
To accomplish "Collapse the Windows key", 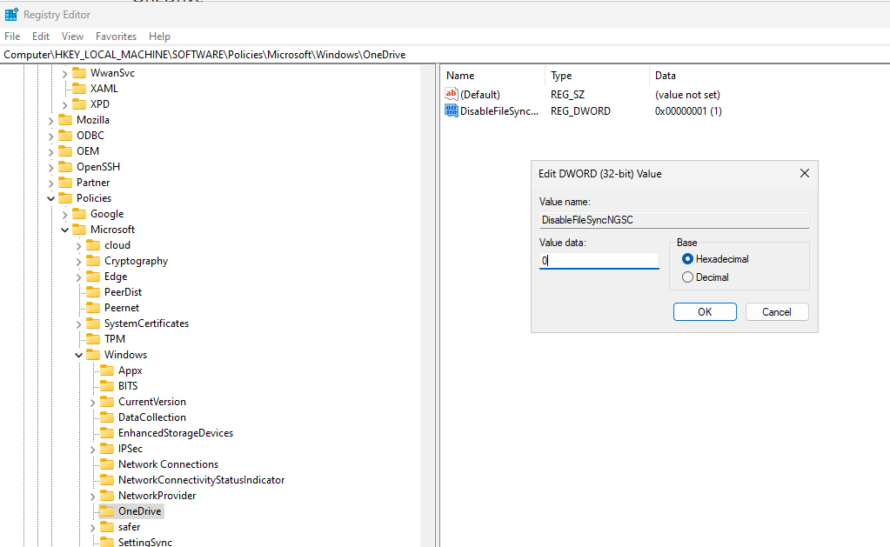I will point(79,355).
